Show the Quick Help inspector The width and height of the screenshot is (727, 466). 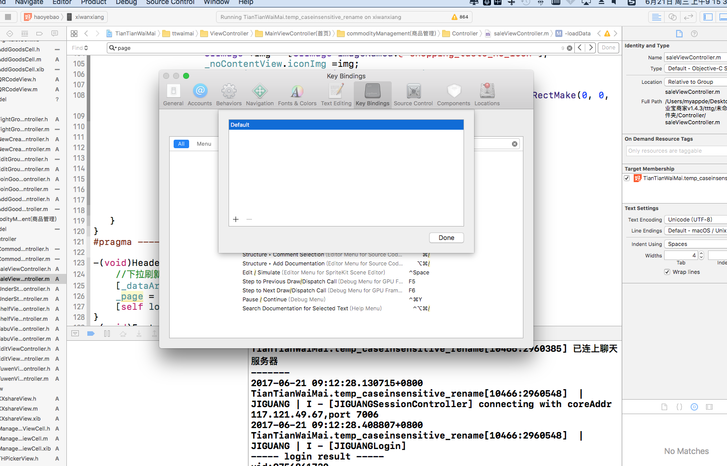[x=694, y=33]
